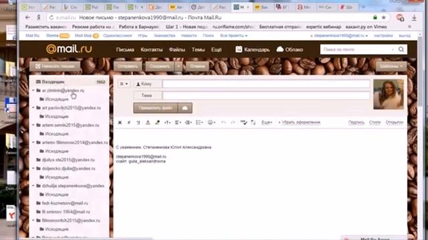The image size is (428, 240).
Task: Click the 'Сохранить' button
Action: point(160,66)
